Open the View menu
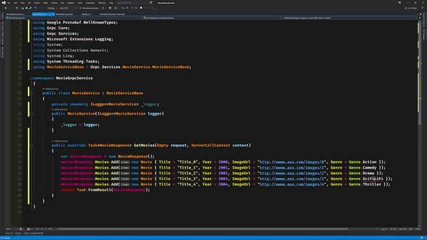Viewport: 427px width, 240px height. click(x=22, y=3)
